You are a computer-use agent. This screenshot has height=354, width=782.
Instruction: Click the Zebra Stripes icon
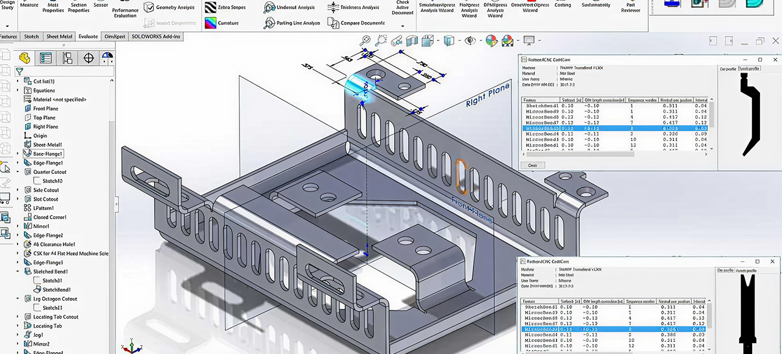point(211,7)
